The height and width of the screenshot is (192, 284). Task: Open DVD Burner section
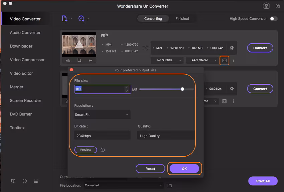click(x=21, y=114)
